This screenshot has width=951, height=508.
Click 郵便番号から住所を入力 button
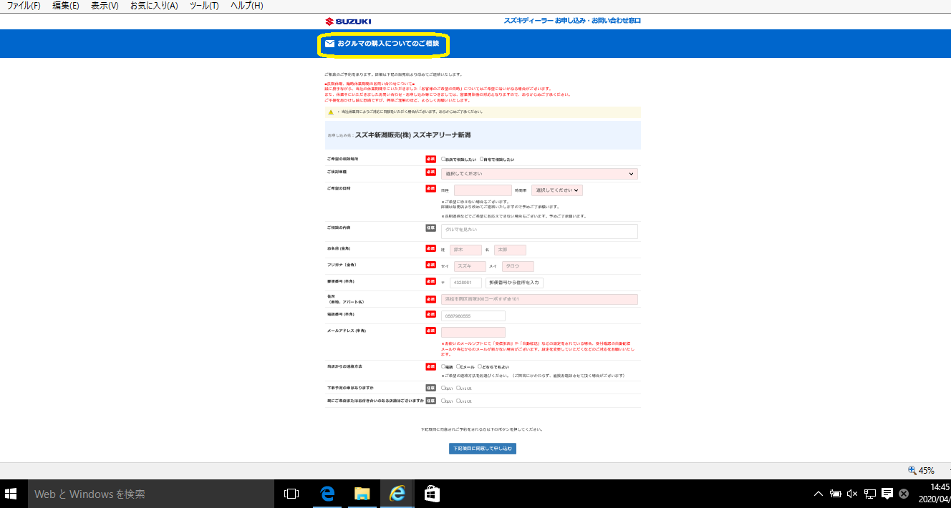pos(514,283)
